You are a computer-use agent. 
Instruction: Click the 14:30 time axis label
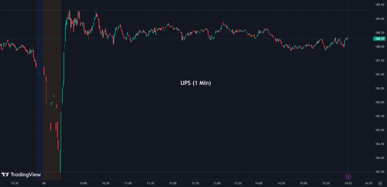tap(281, 183)
